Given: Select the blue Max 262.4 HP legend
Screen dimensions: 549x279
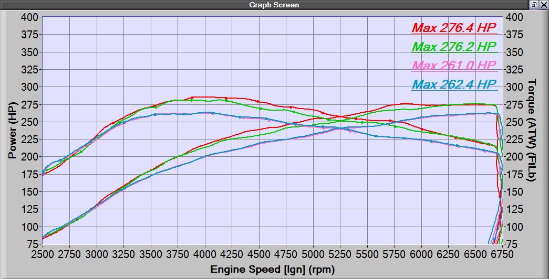Looking at the screenshot, I should pos(454,84).
